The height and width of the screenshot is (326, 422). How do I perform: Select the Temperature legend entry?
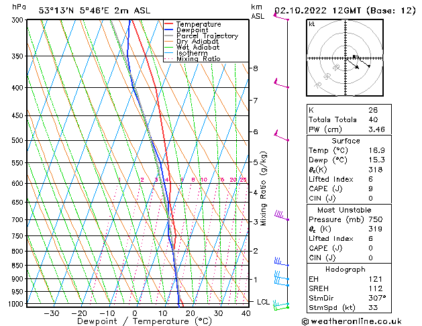199,24
